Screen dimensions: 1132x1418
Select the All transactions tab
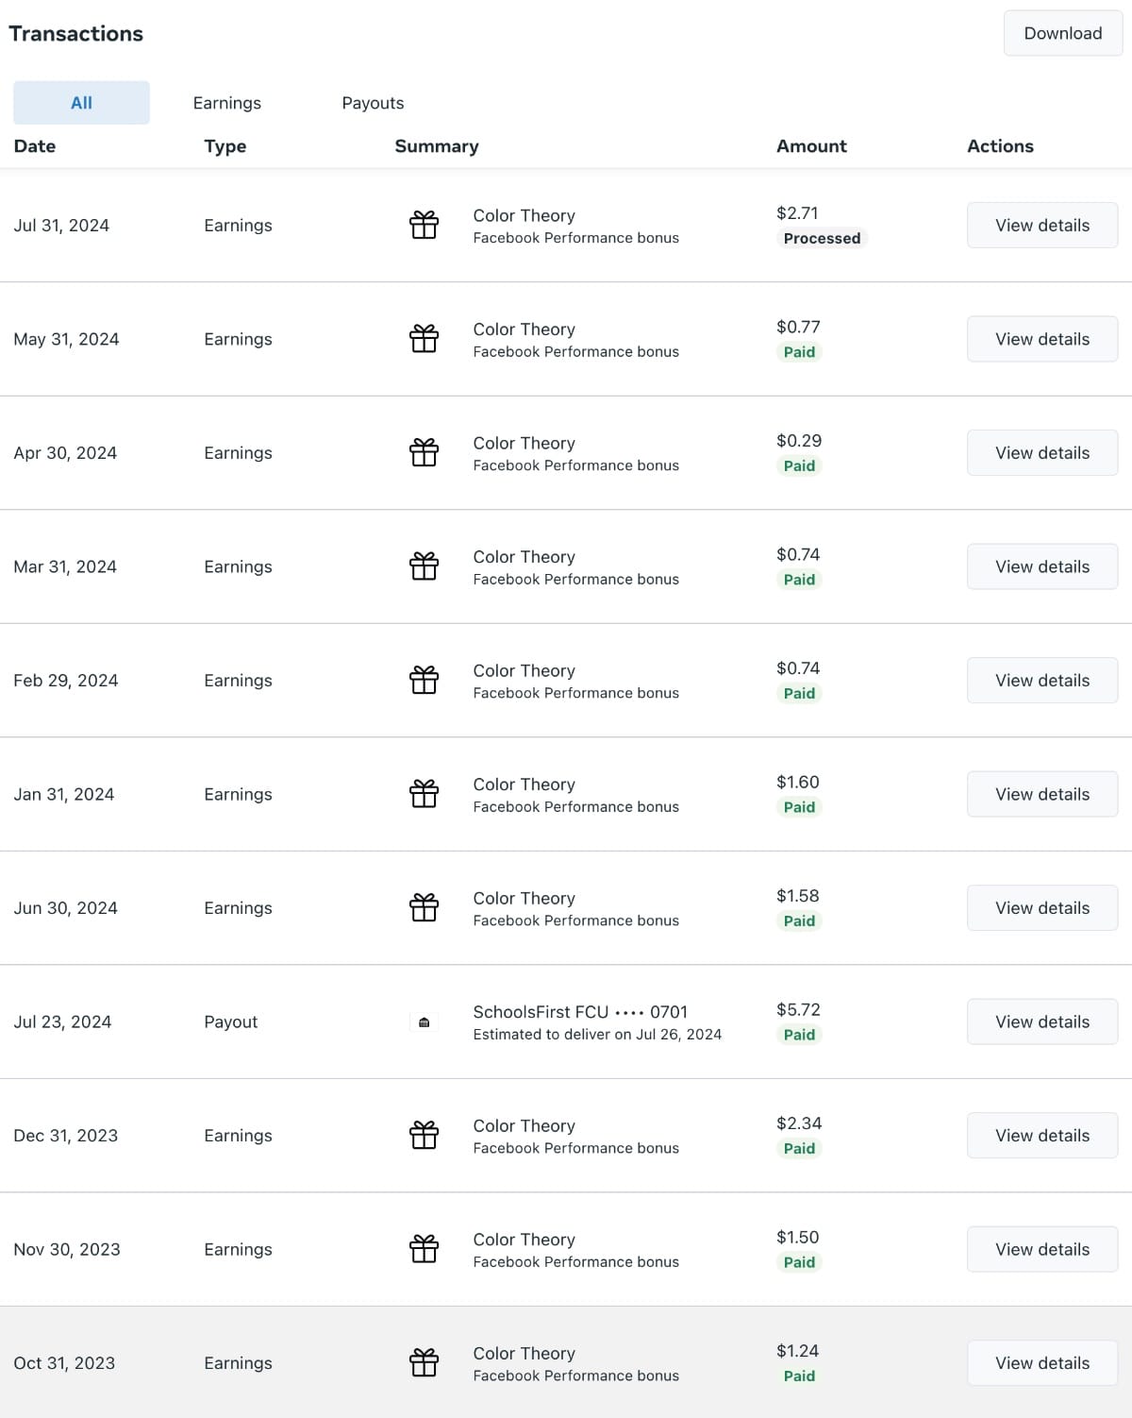coord(81,103)
